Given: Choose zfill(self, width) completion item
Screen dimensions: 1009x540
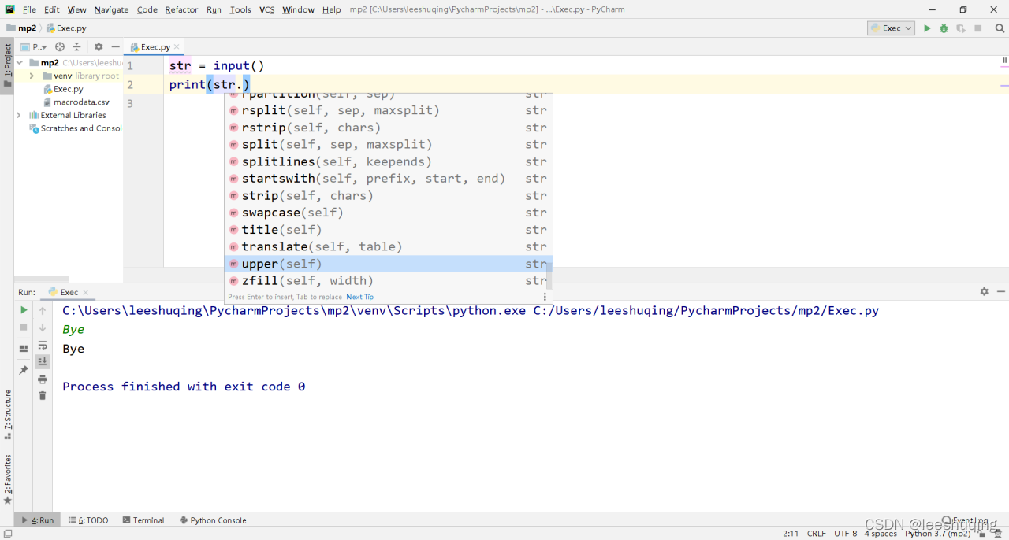Looking at the screenshot, I should click(389, 281).
